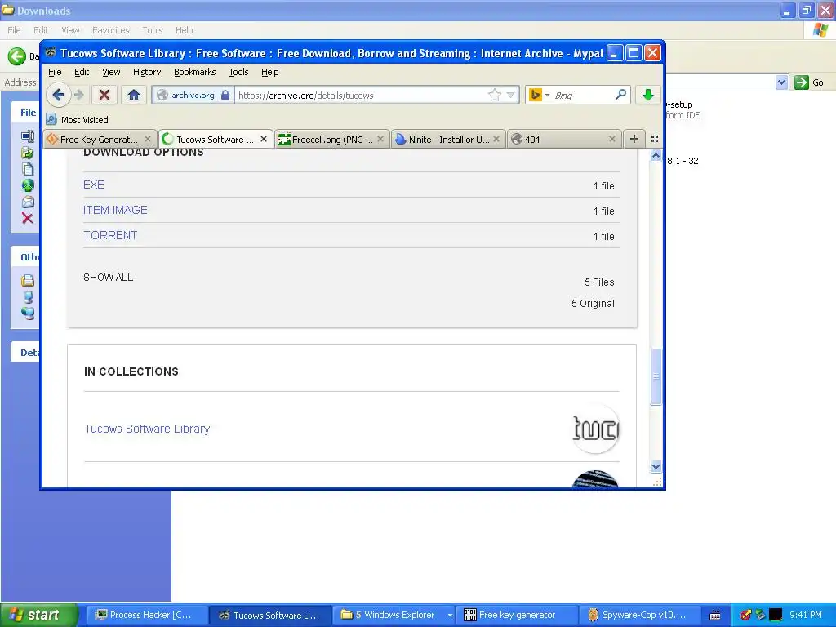Click the 9:41 PM clock
This screenshot has width=836, height=627.
coord(806,615)
